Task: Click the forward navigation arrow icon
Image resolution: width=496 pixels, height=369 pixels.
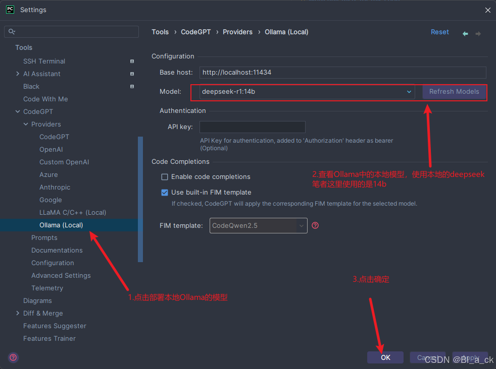Action: point(478,33)
